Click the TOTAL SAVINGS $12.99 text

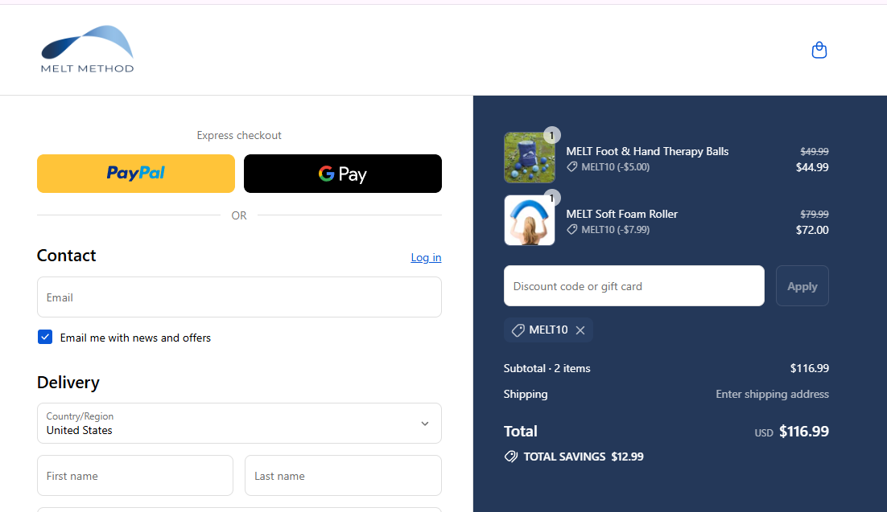(x=584, y=457)
